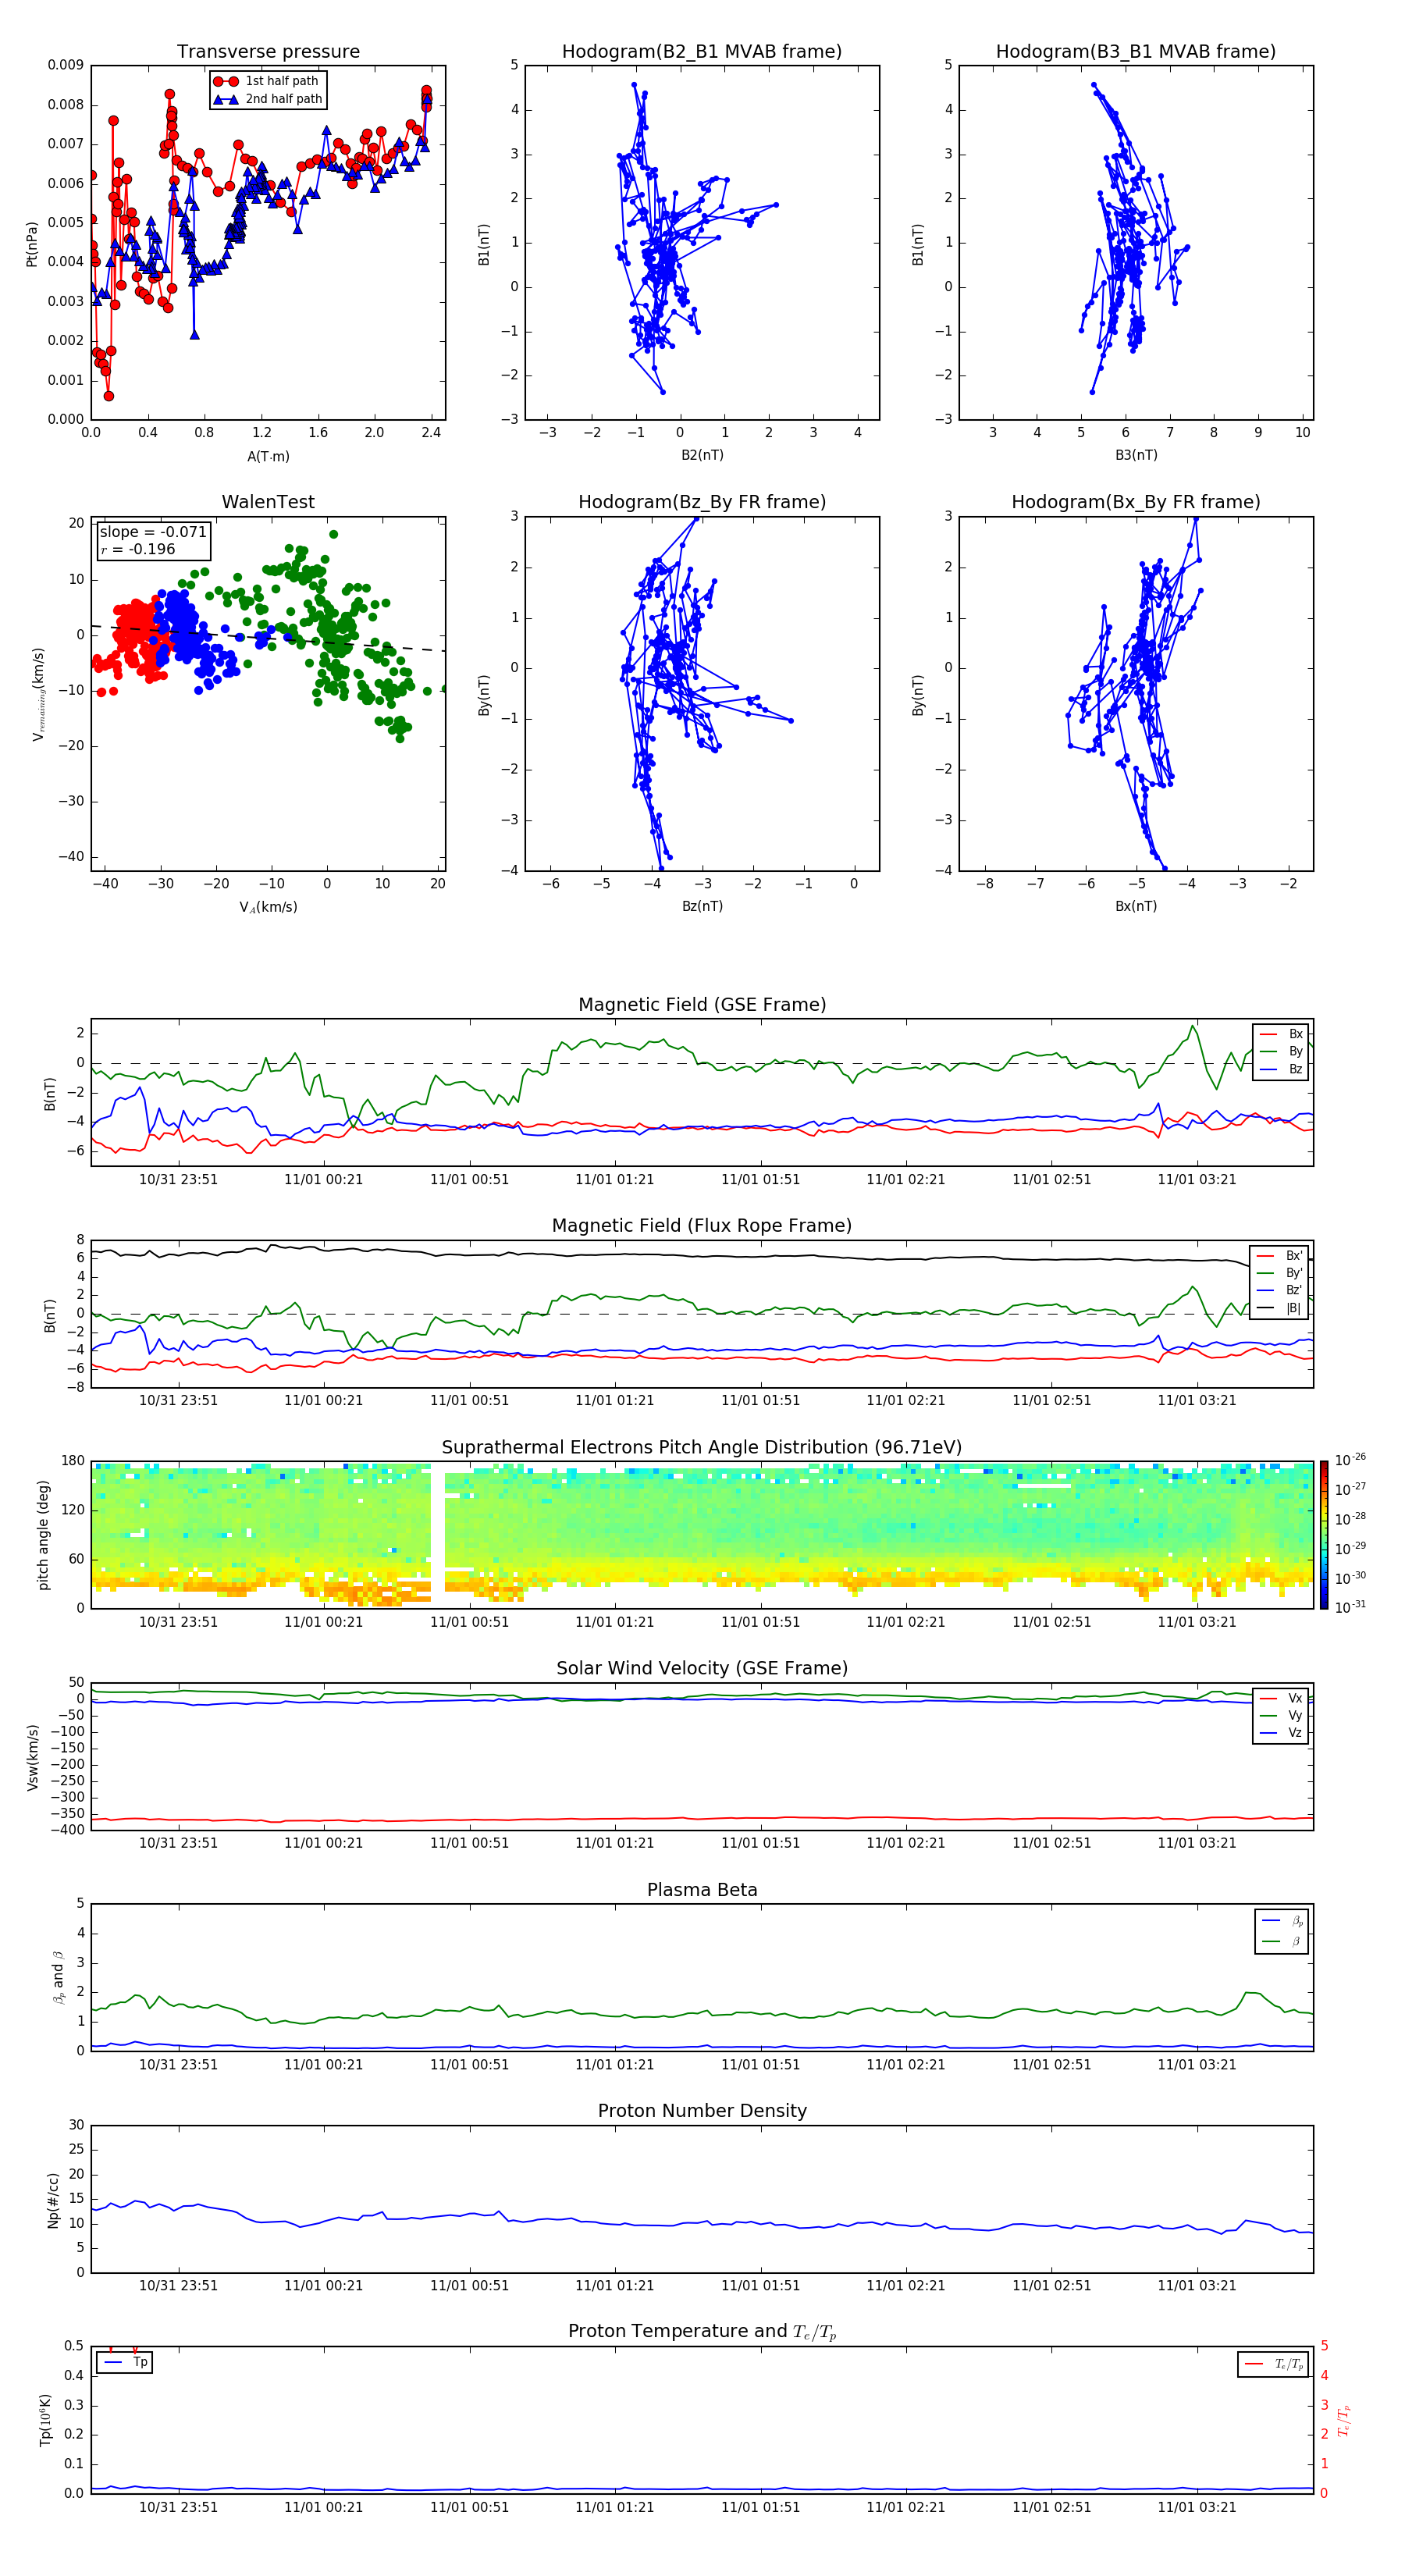Select 'Vy' in the velocity legend
1405x2576 pixels.
[x=1282, y=1715]
